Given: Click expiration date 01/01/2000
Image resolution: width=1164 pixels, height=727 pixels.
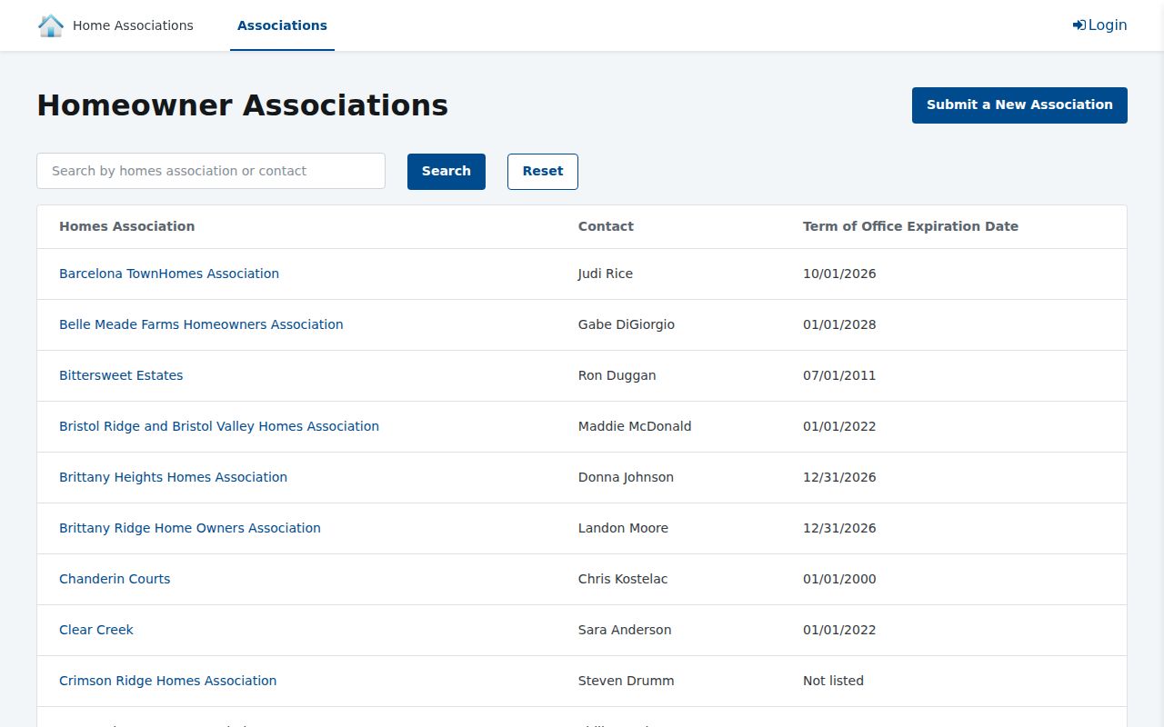Looking at the screenshot, I should pos(839,579).
